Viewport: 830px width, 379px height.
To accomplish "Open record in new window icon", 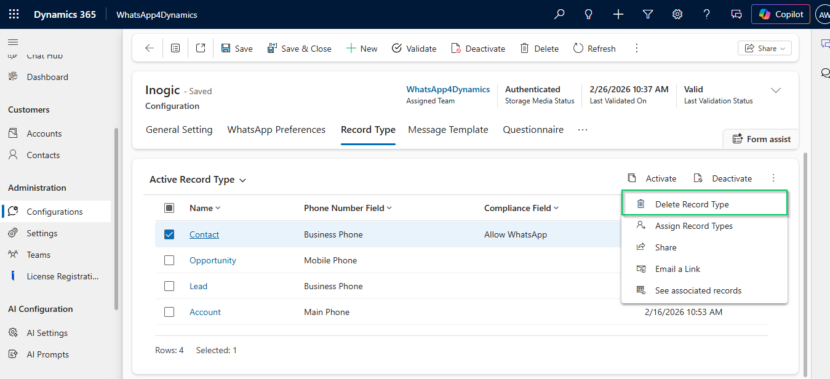I will click(x=201, y=49).
